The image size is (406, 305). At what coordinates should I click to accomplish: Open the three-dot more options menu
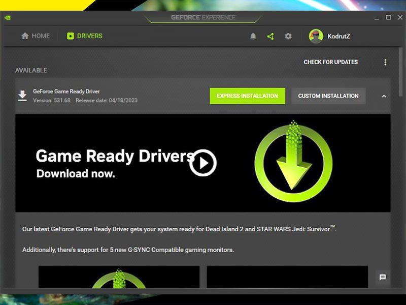point(385,62)
